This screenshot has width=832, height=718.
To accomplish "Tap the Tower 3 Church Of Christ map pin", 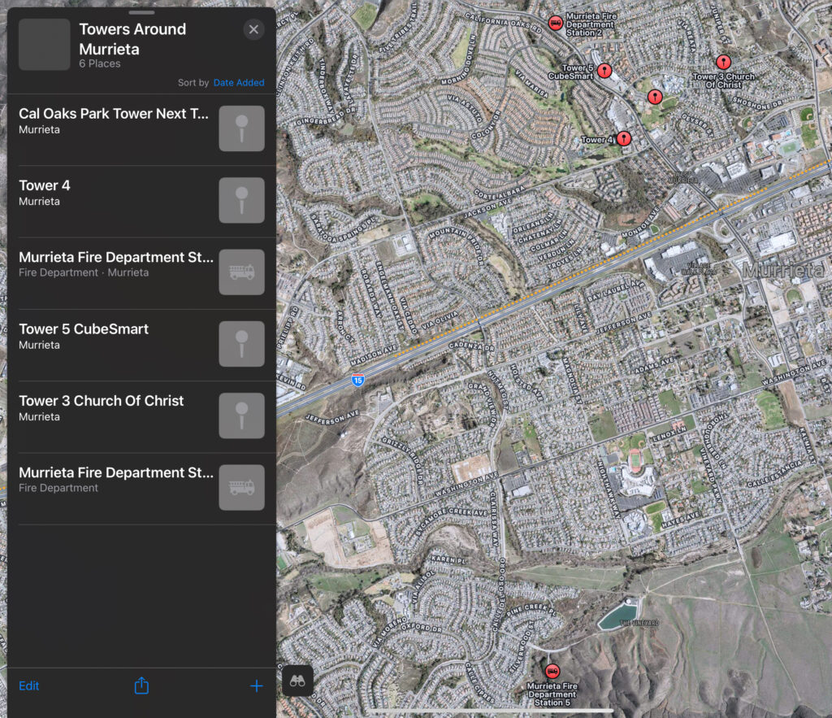I will 723,62.
